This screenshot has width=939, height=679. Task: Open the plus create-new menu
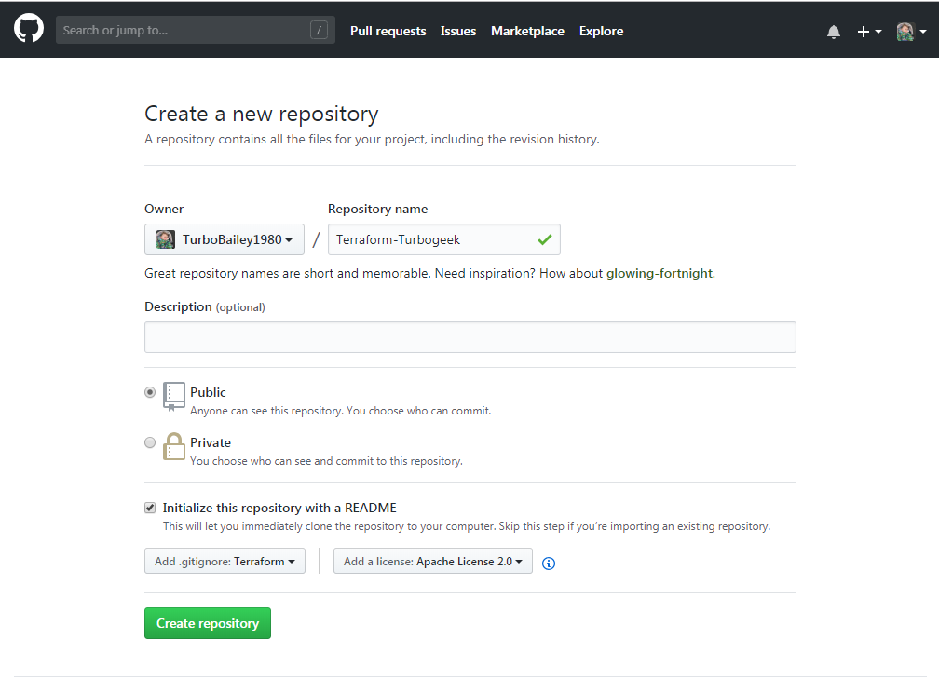[x=869, y=32]
